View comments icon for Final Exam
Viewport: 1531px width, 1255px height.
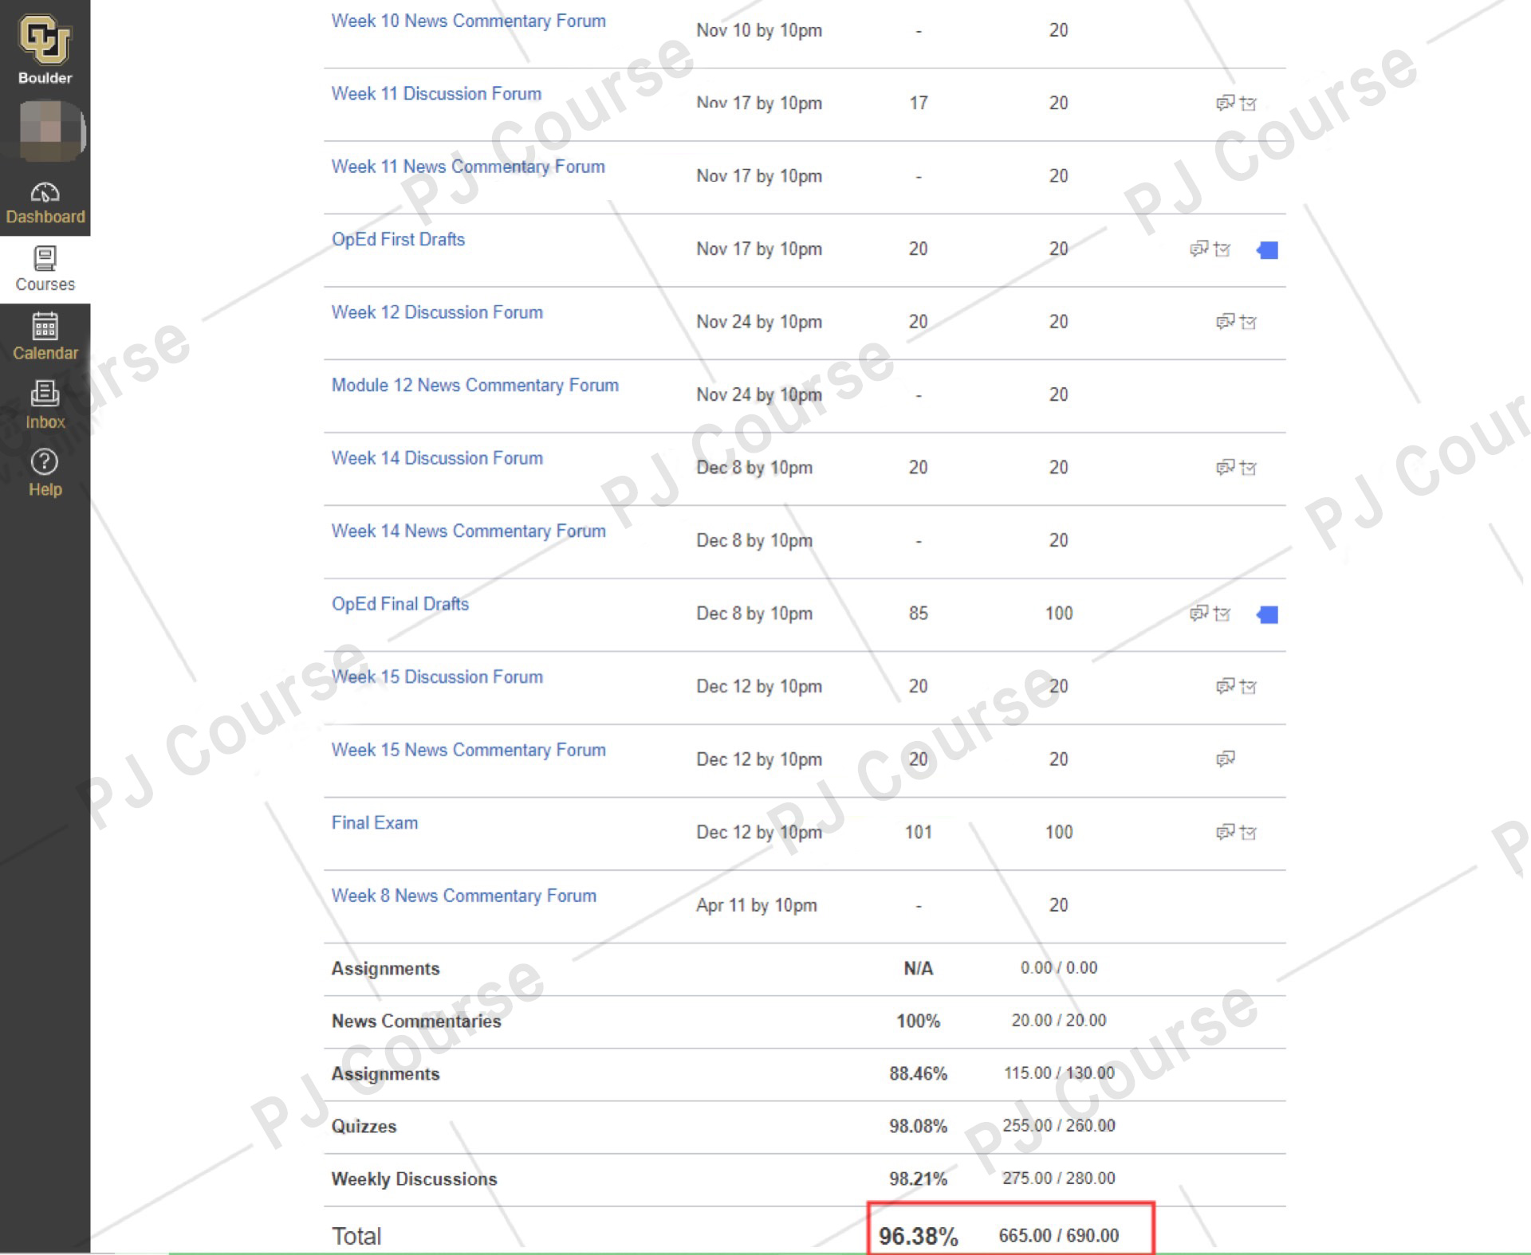(1225, 832)
